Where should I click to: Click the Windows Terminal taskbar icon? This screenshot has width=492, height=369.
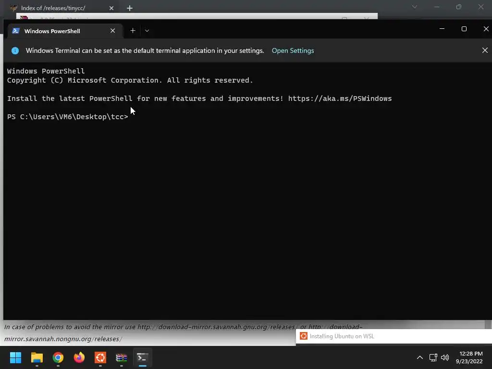[142, 357]
